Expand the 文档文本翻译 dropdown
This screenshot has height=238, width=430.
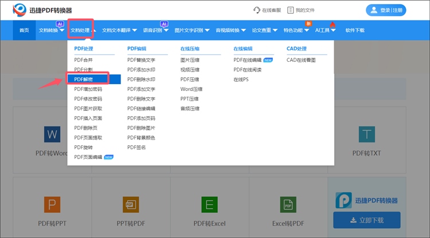(134, 30)
